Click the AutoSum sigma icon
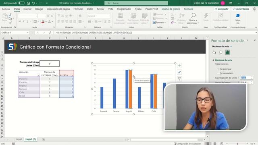 pos(172,14)
